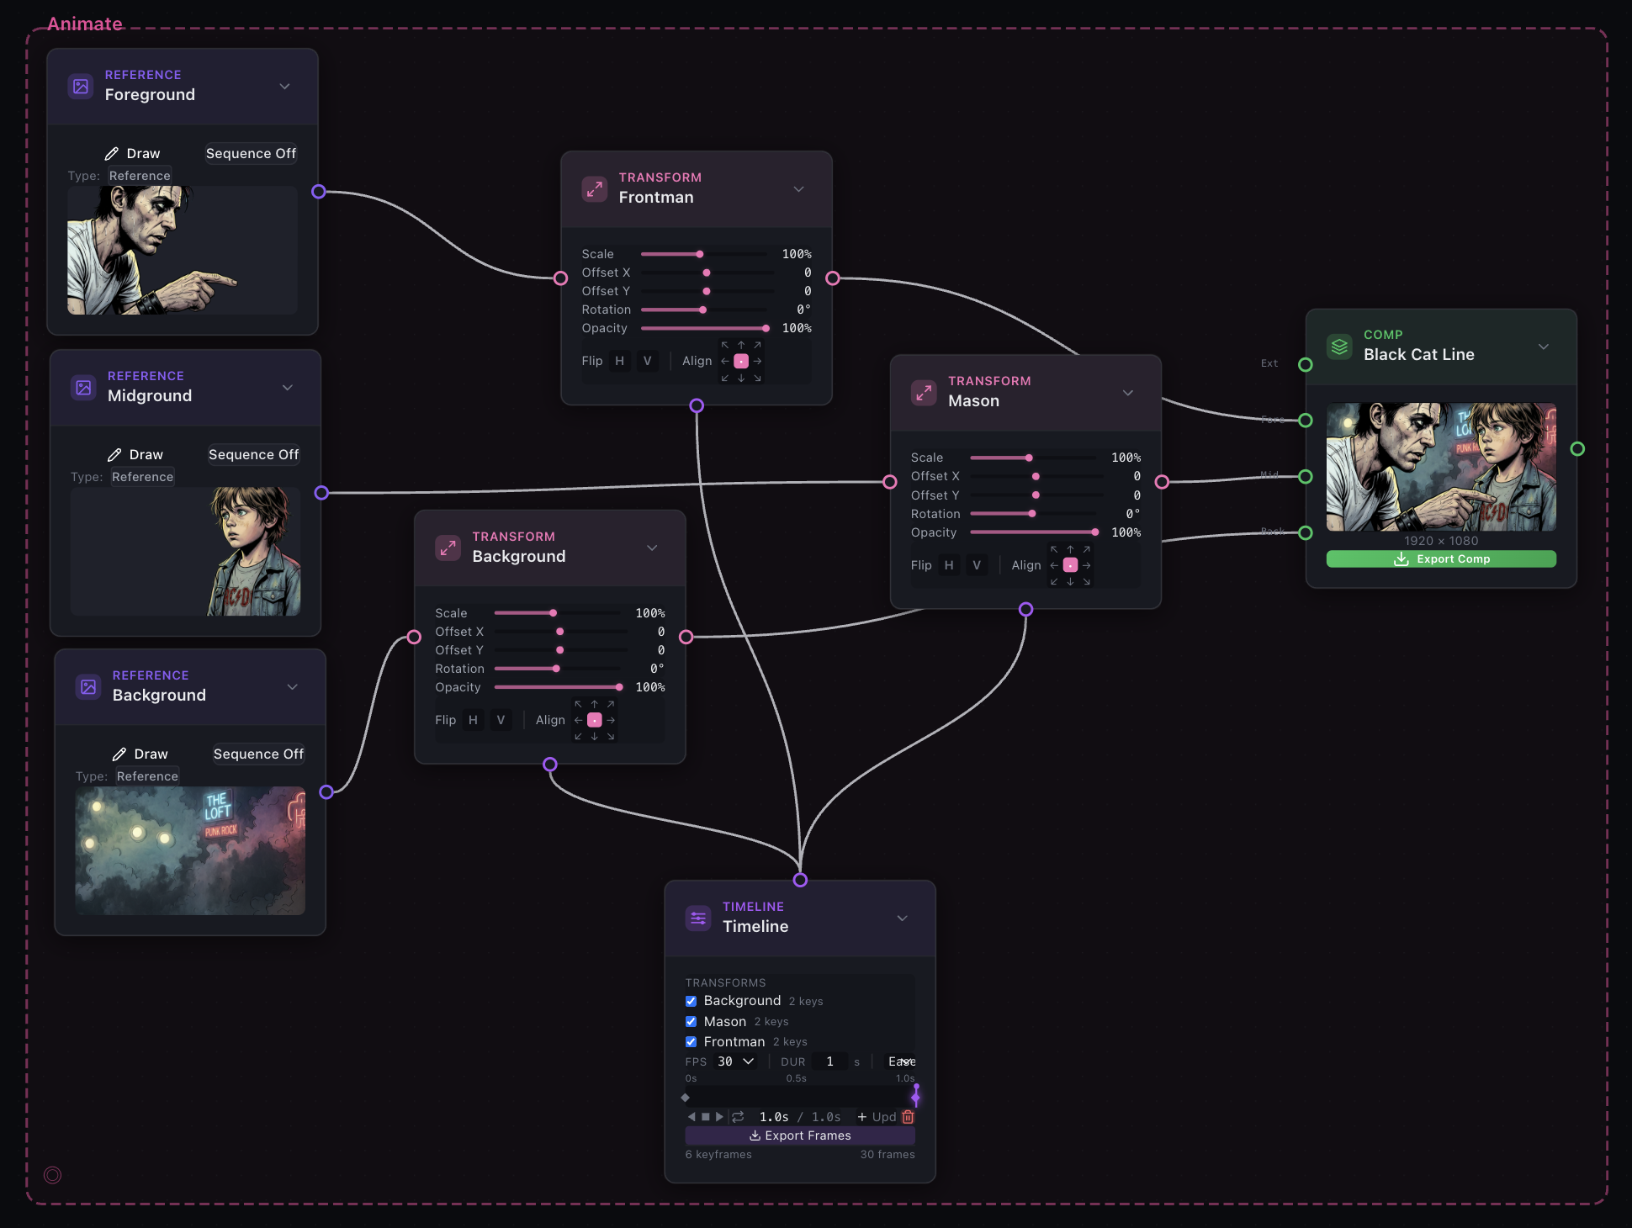Viewport: 1632px width, 1228px height.
Task: Click the + Upd keyframe button
Action: click(x=877, y=1117)
